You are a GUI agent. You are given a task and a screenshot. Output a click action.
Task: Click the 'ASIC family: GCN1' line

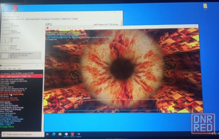(7, 83)
